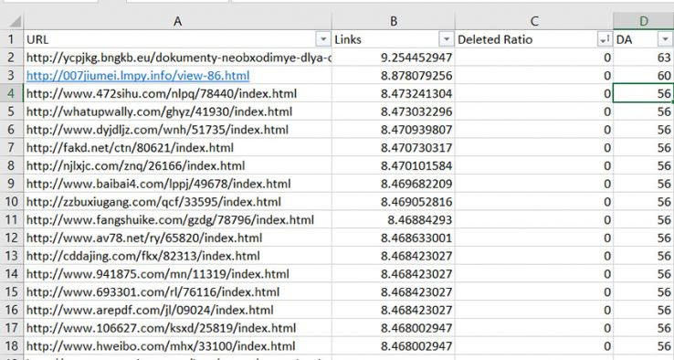Open the URL column filter dropdown
Image resolution: width=674 pixels, height=360 pixels.
point(322,39)
